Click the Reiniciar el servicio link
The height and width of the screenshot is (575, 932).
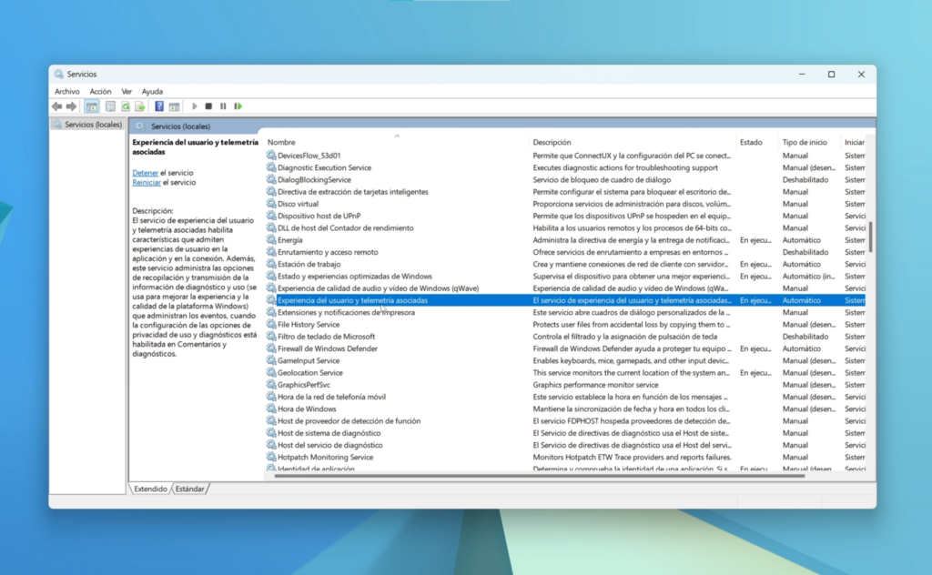(x=146, y=182)
